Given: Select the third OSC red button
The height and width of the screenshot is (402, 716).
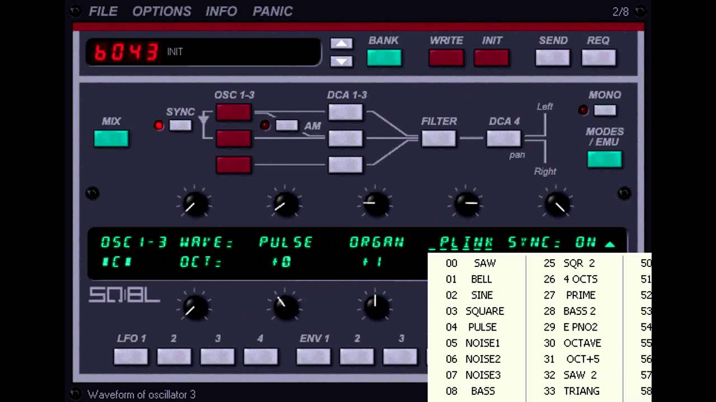Looking at the screenshot, I should pos(234,165).
